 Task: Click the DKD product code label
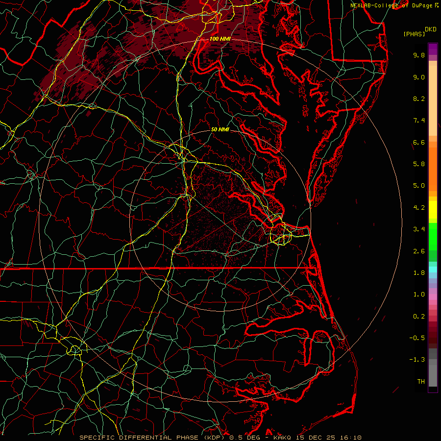430,29
